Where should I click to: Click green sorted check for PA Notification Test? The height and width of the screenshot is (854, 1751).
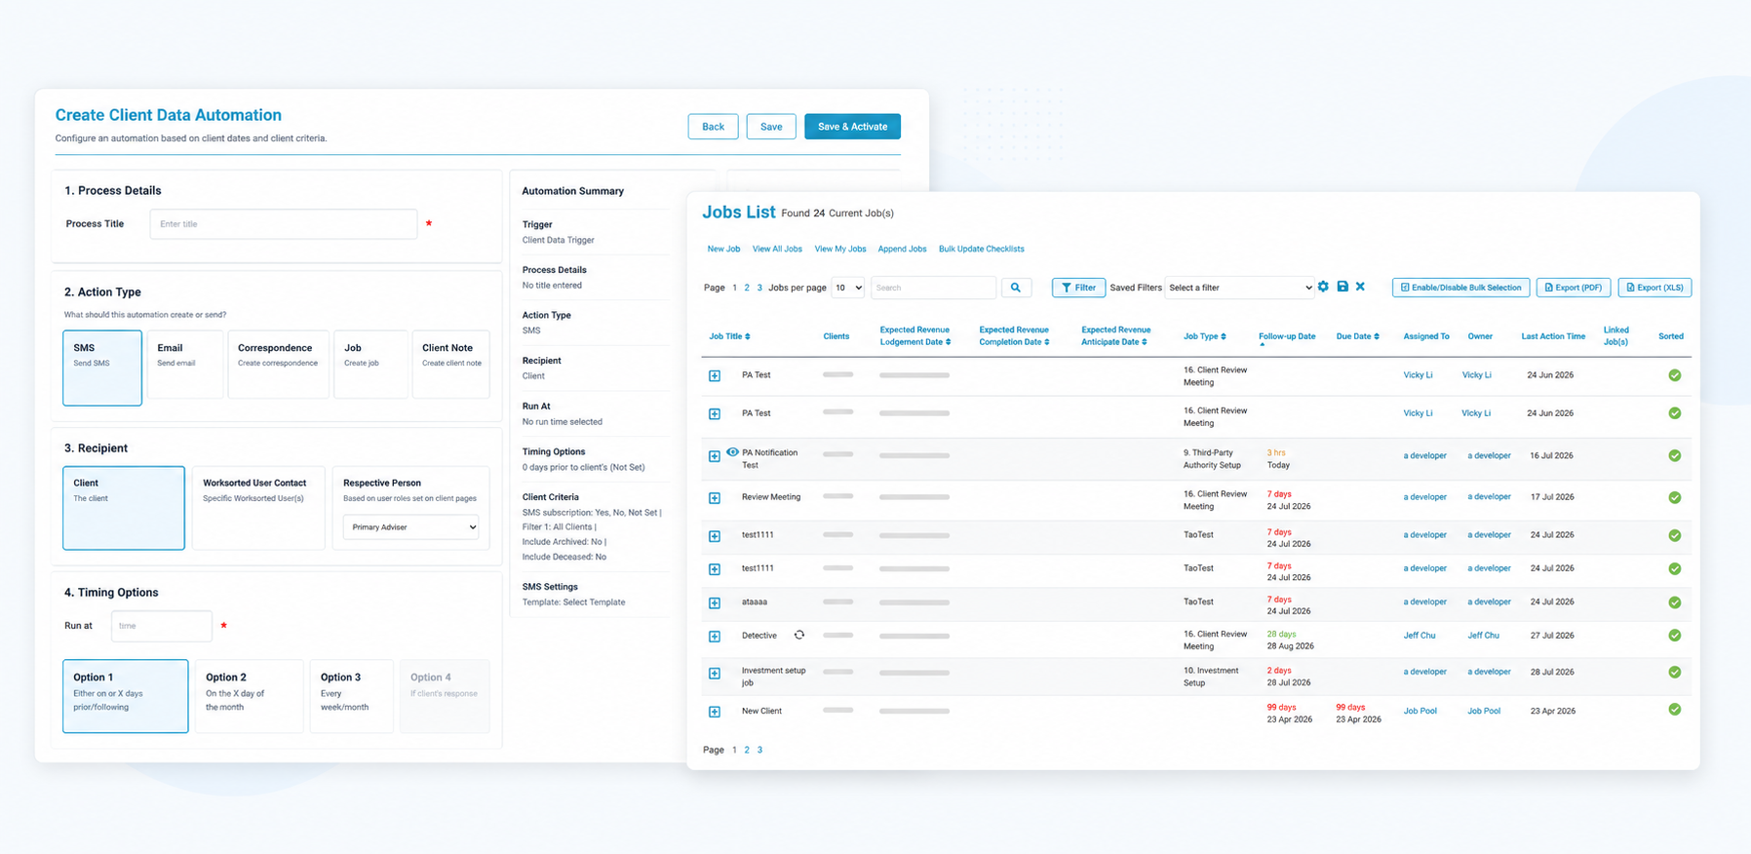(1674, 455)
